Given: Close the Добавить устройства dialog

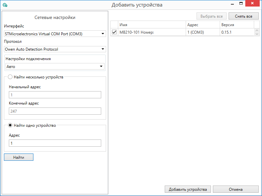Looking at the screenshot, I should point(254,4).
